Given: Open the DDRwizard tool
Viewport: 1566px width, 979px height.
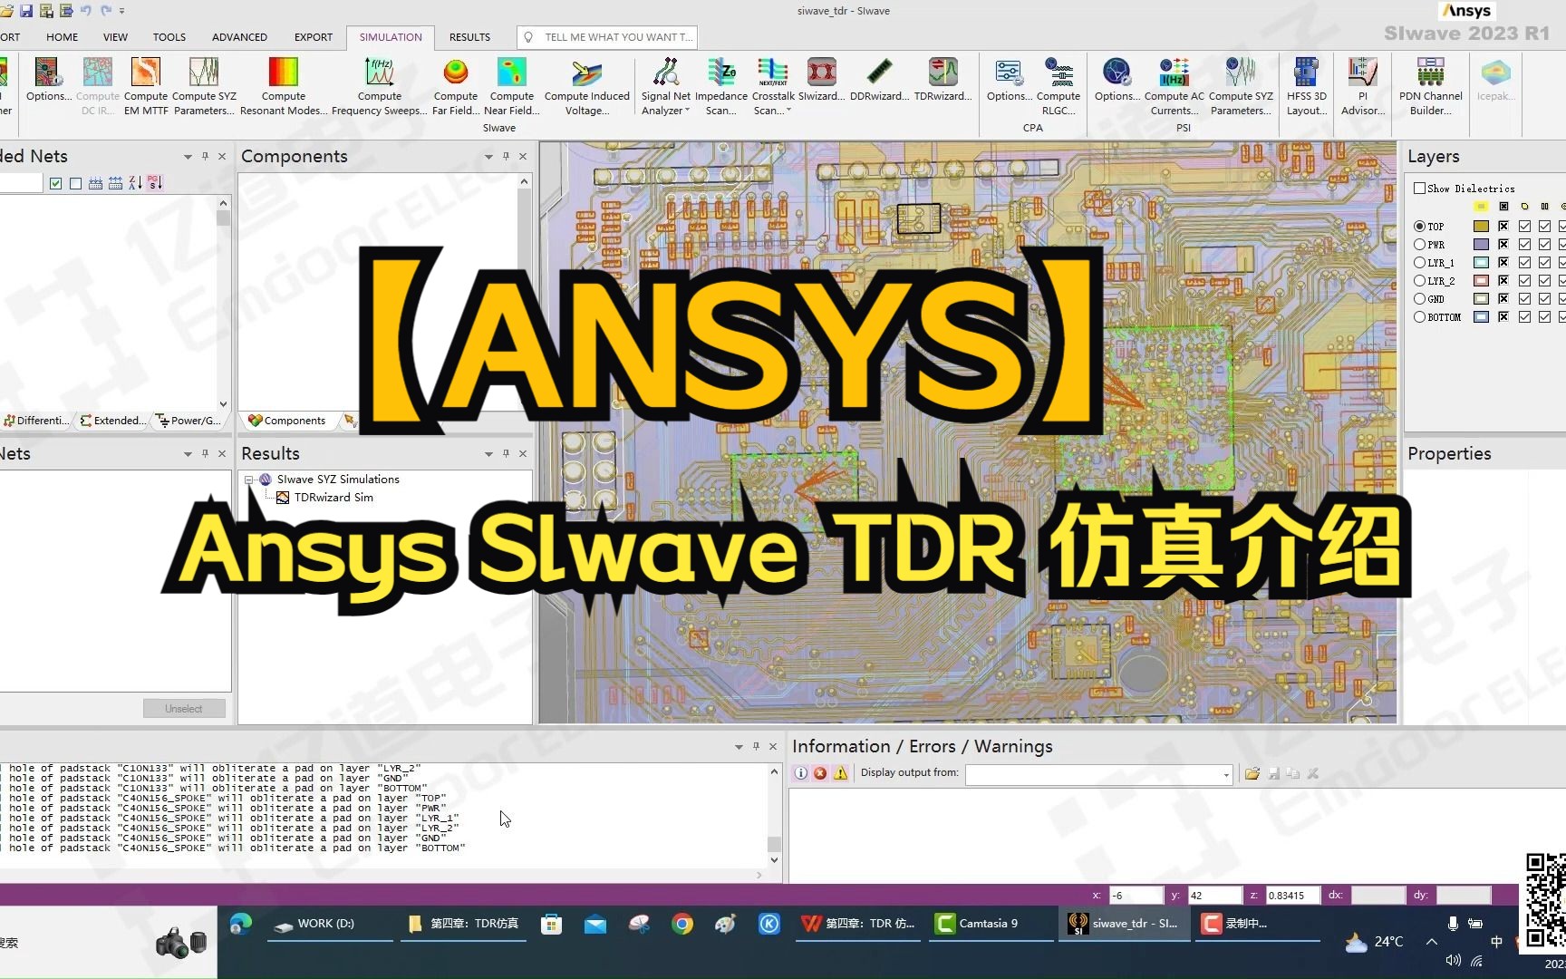Looking at the screenshot, I should (880, 82).
